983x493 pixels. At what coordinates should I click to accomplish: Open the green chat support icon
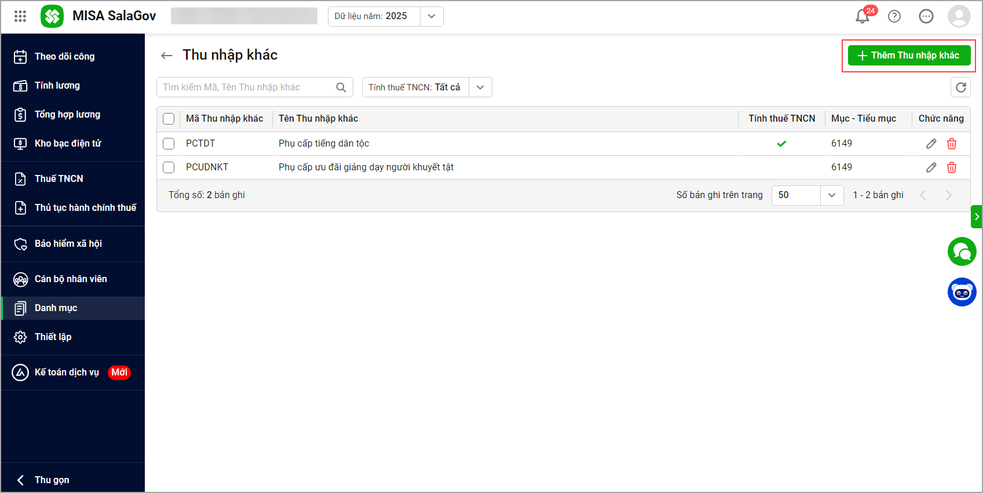point(962,251)
